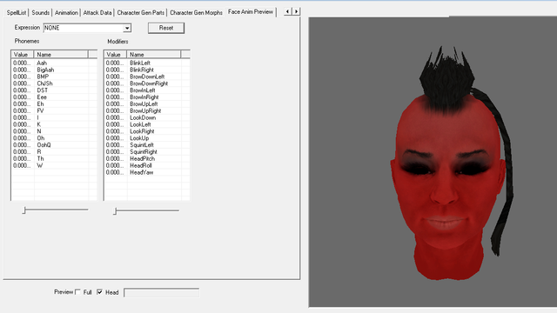Select the Oh phoneme row

pos(54,138)
